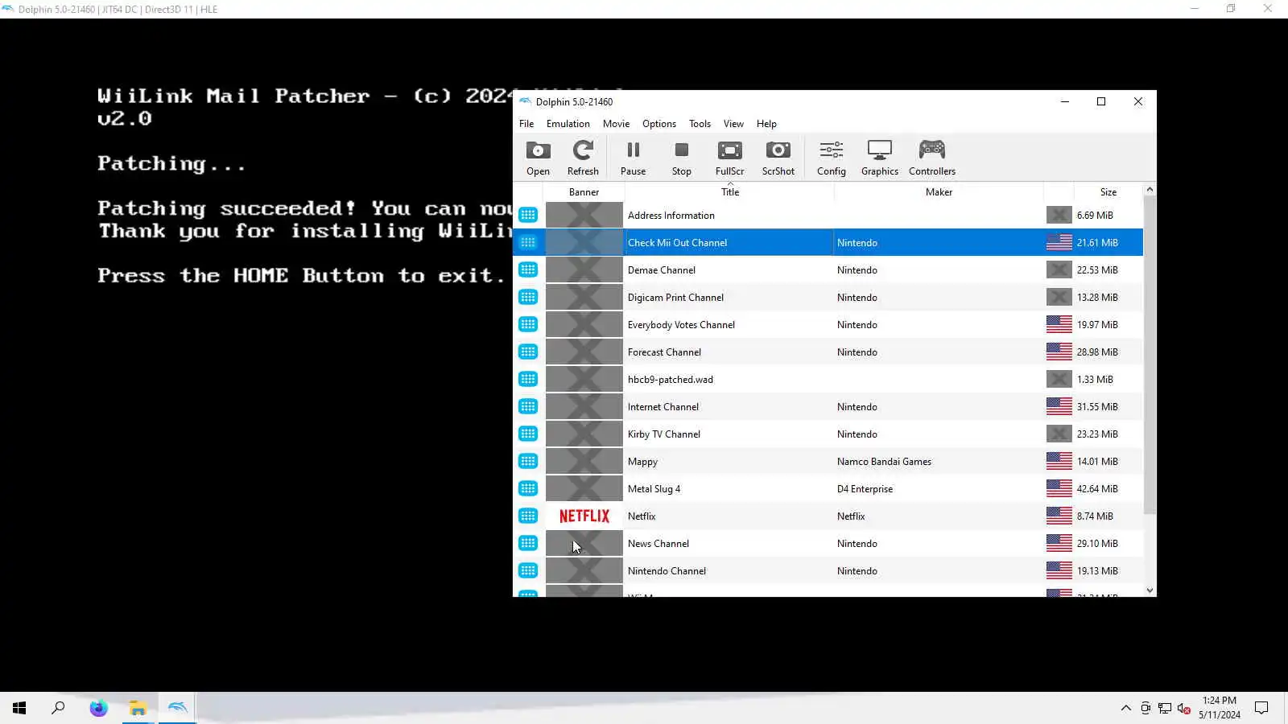Pause the running emulation

[633, 158]
